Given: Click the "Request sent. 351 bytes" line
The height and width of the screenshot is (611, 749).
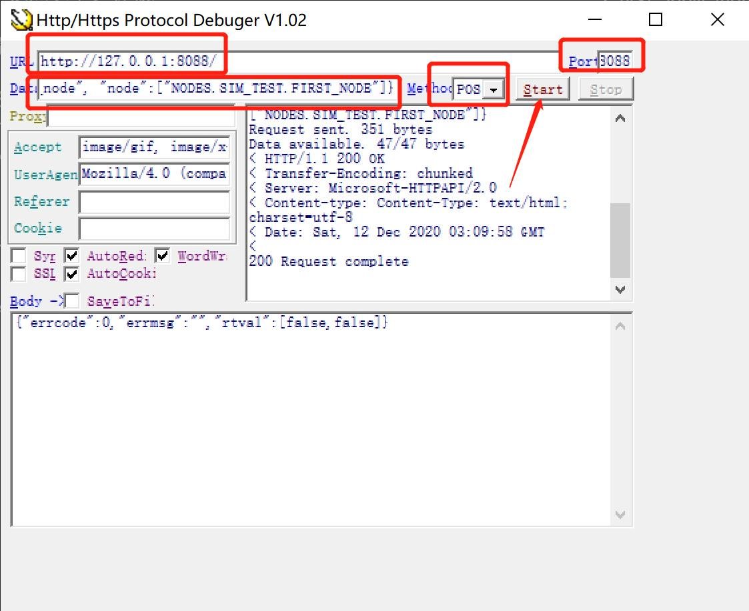Looking at the screenshot, I should click(x=340, y=130).
